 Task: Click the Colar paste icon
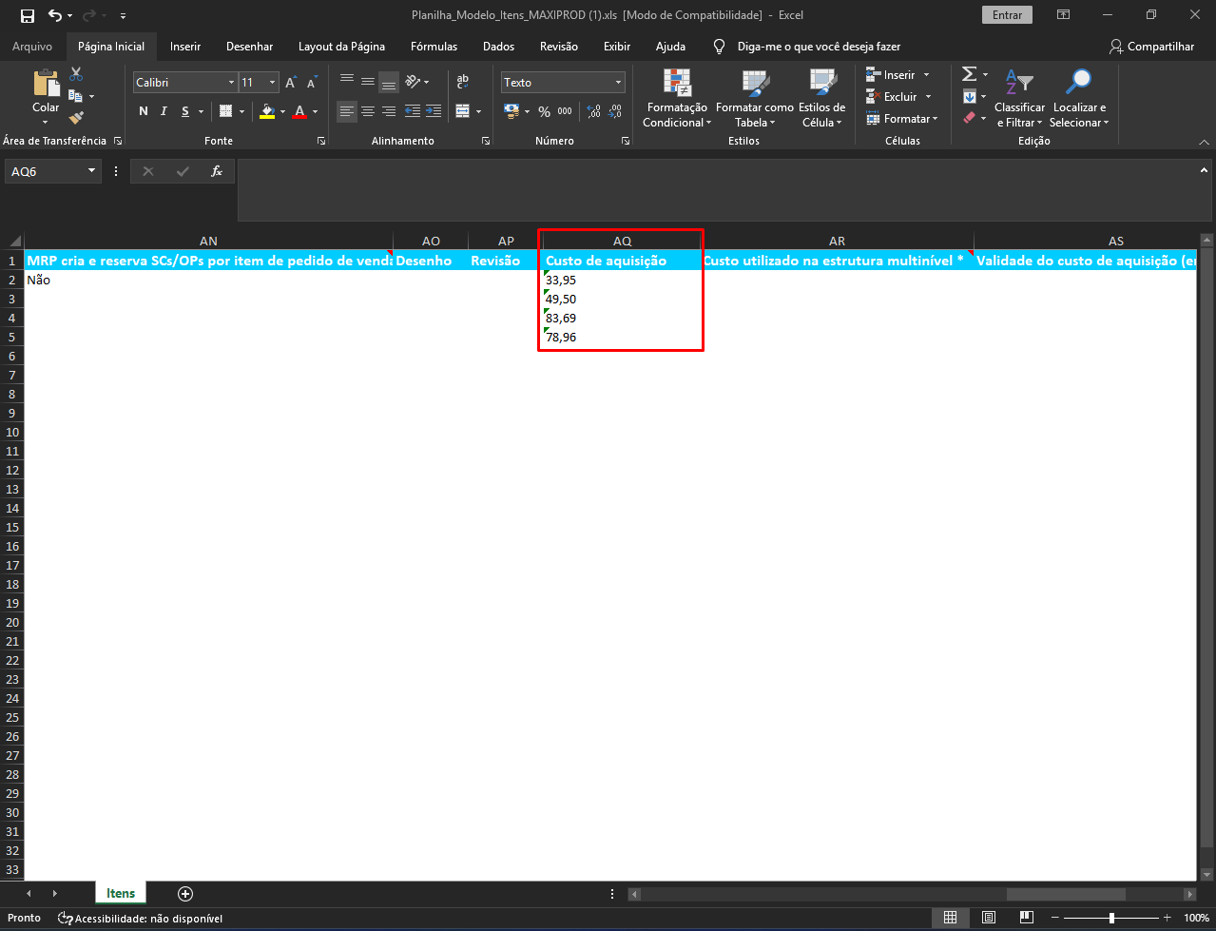(46, 86)
